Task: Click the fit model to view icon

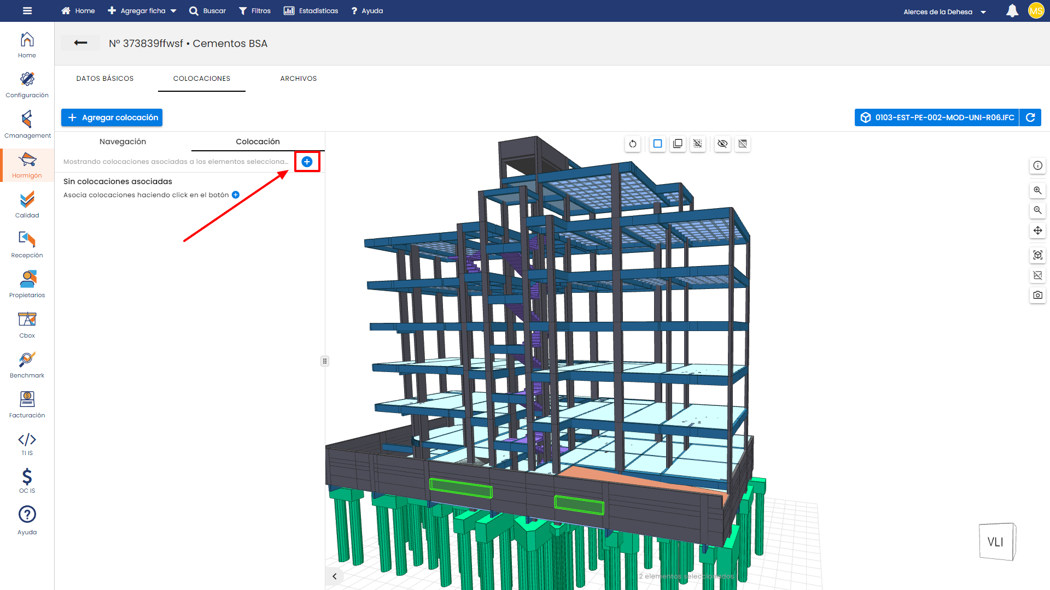Action: (1037, 255)
